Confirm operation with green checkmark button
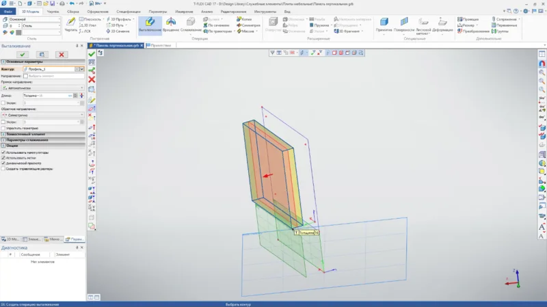This screenshot has height=307, width=547. click(x=23, y=54)
